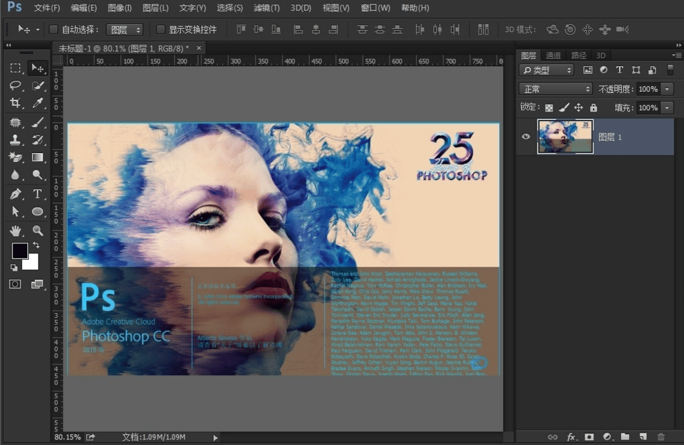Select the Clone Stamp tool
Image resolution: width=684 pixels, height=445 pixels.
[15, 139]
